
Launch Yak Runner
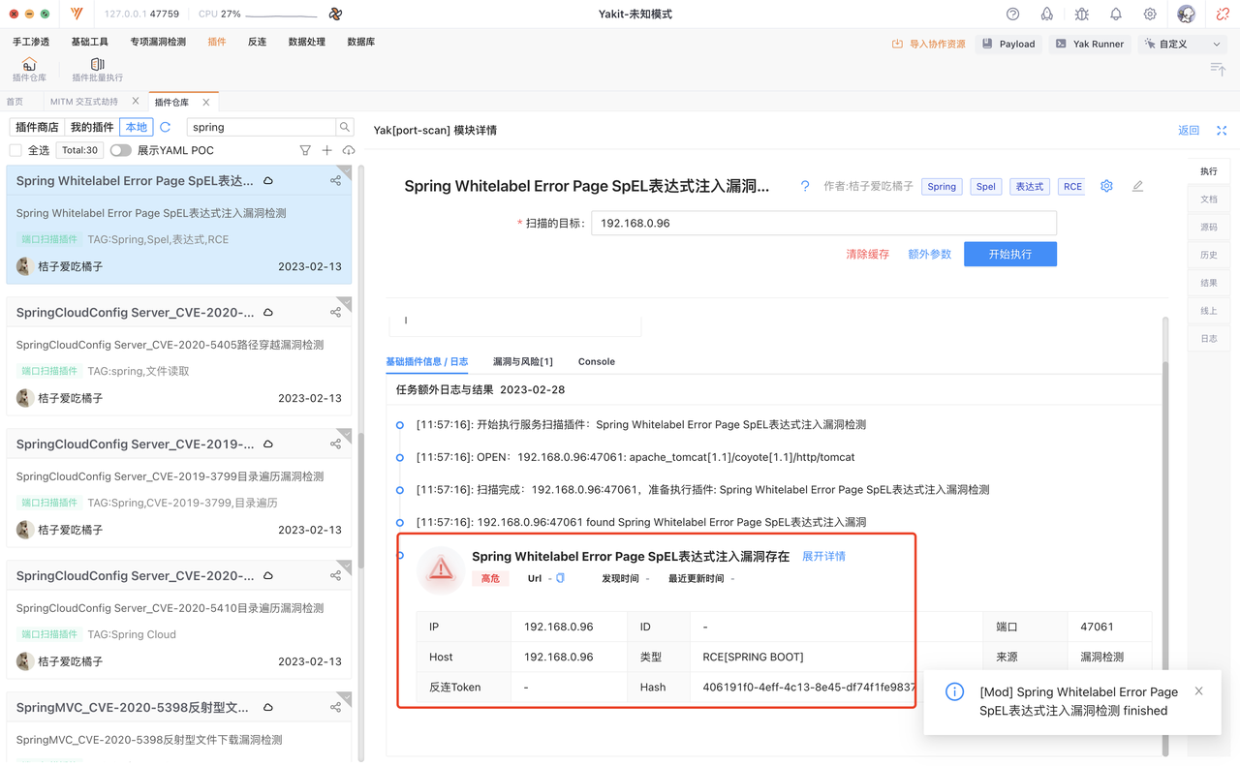point(1090,44)
